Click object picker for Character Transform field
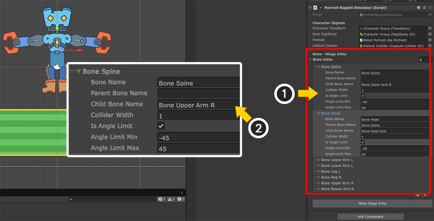The image size is (434, 221). point(430,28)
